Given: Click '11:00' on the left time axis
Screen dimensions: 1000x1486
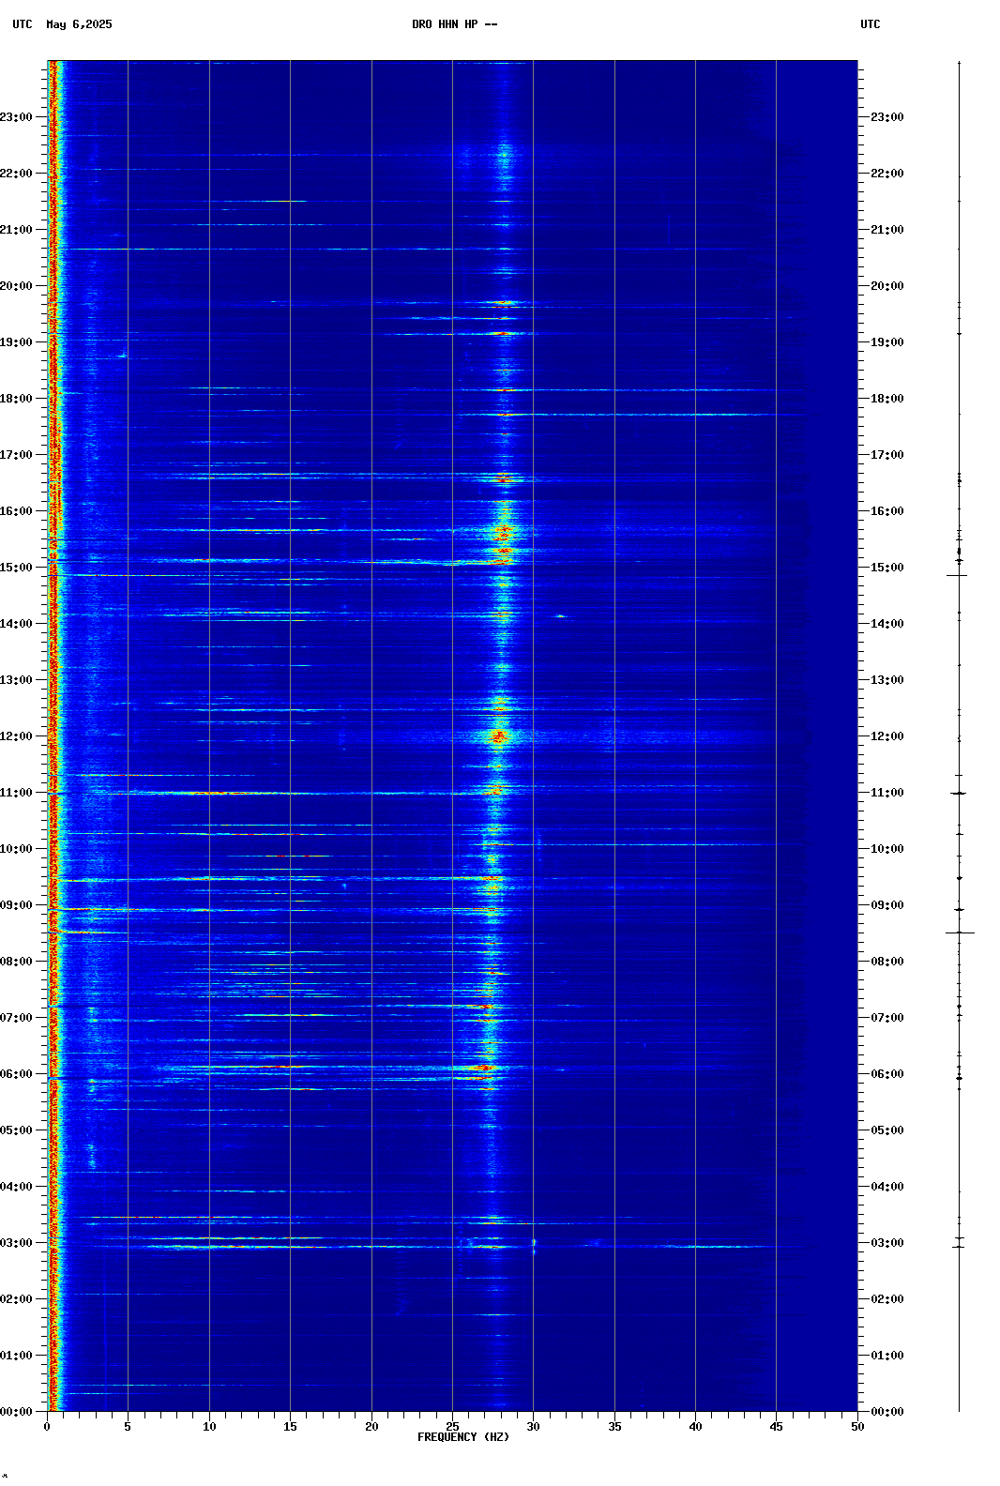Looking at the screenshot, I should pos(16,793).
